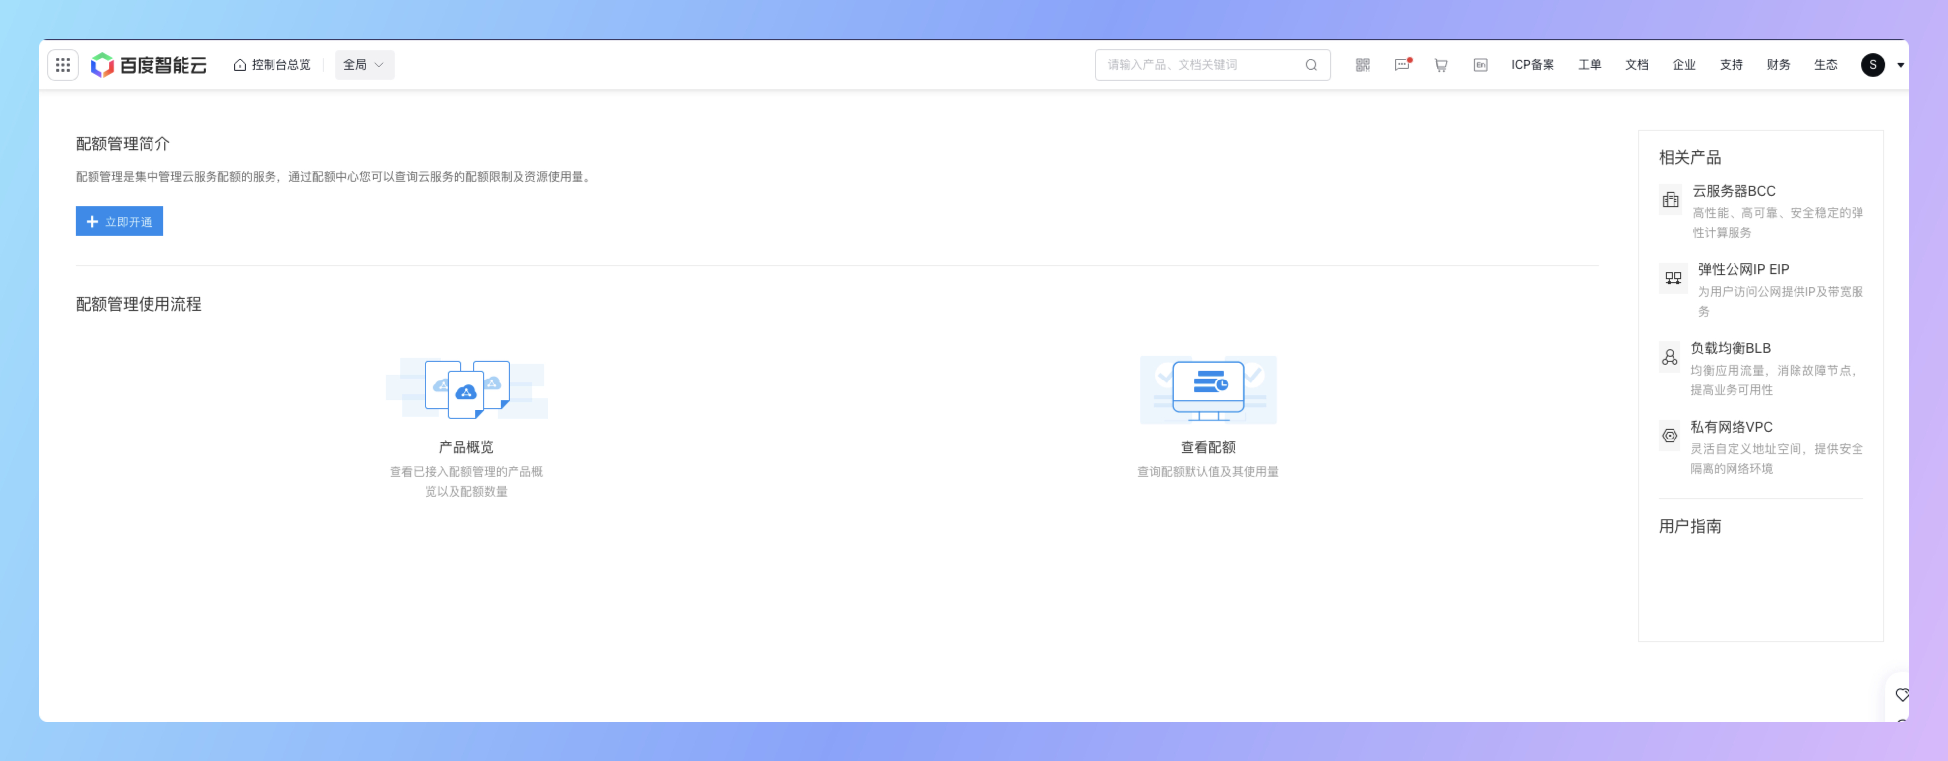Click the 用户指南 heading
Screen dimensions: 1948x761
point(1690,526)
